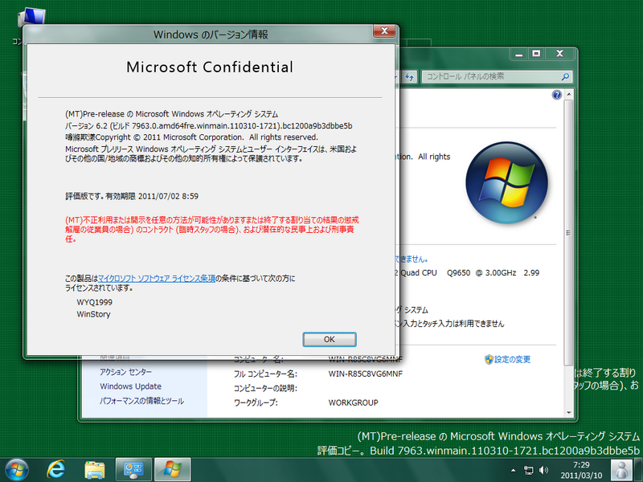The width and height of the screenshot is (643, 482).
Task: Select the WIN-R85C8VG6MNF full computer name text
Action: [366, 374]
